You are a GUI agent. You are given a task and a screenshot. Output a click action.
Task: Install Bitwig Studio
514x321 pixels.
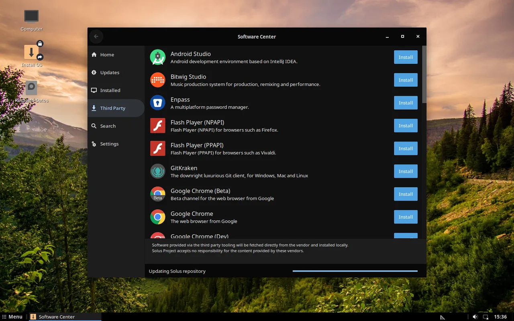(x=406, y=80)
